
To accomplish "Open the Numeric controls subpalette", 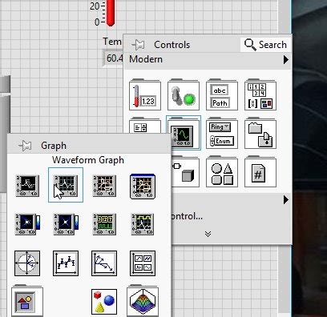I will point(145,95).
